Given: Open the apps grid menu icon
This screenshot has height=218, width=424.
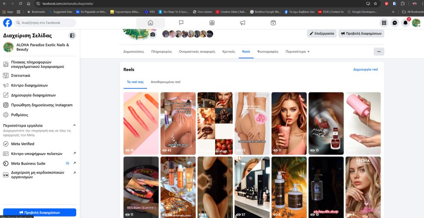Looking at the screenshot, I should [x=384, y=23].
